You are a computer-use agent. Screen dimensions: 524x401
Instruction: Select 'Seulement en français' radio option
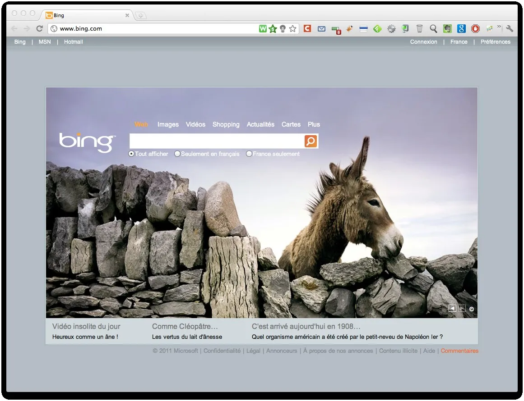[x=177, y=154]
